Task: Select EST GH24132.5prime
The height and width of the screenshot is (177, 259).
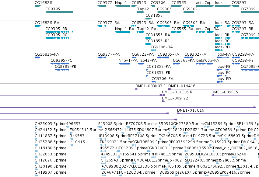Action: pyautogui.click(x=51, y=130)
